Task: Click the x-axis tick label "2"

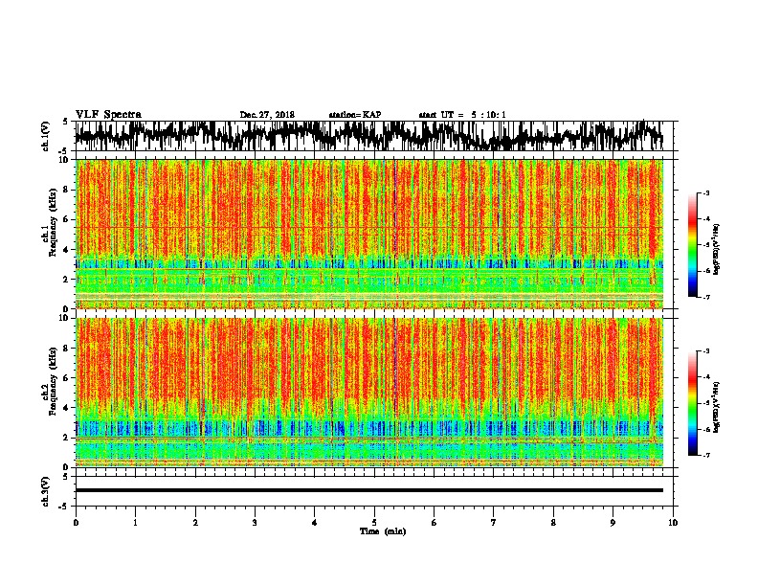Action: click(195, 522)
